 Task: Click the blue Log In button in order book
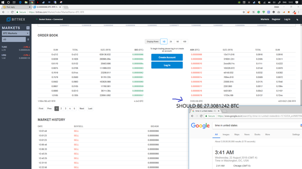pos(167,65)
